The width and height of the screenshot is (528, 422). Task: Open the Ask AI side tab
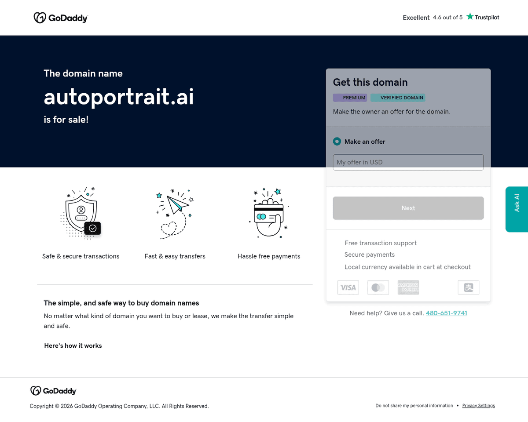pyautogui.click(x=517, y=209)
